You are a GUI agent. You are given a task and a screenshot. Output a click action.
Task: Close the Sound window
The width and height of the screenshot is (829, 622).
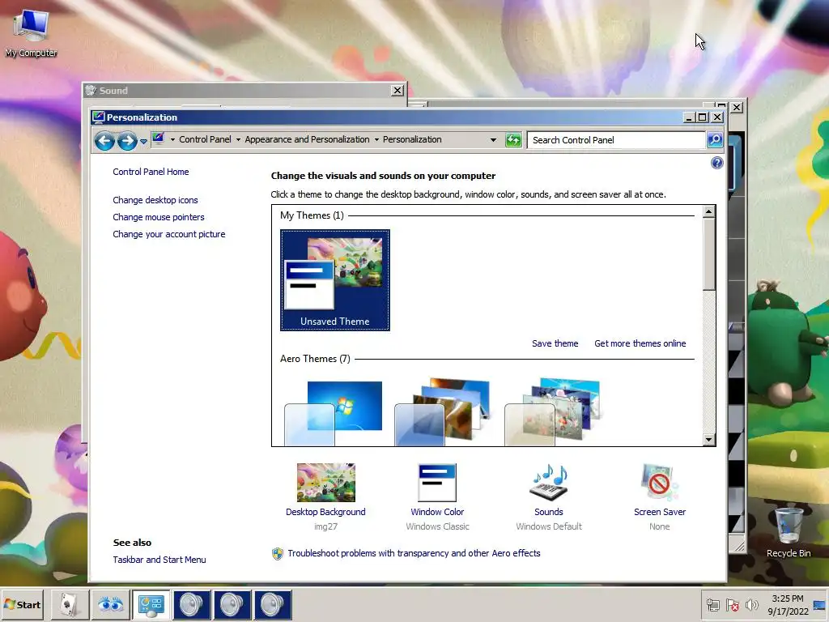point(397,91)
